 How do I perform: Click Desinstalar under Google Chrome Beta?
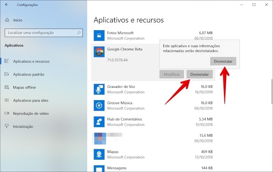[x=200, y=74]
